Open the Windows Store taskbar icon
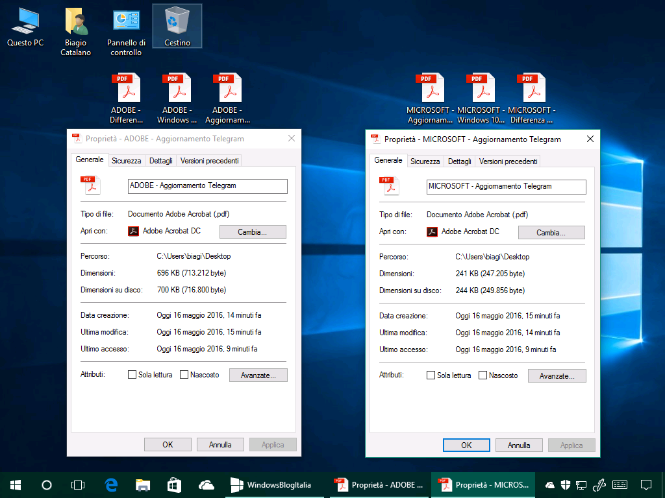Screen dimensions: 665x498 pos(174,485)
